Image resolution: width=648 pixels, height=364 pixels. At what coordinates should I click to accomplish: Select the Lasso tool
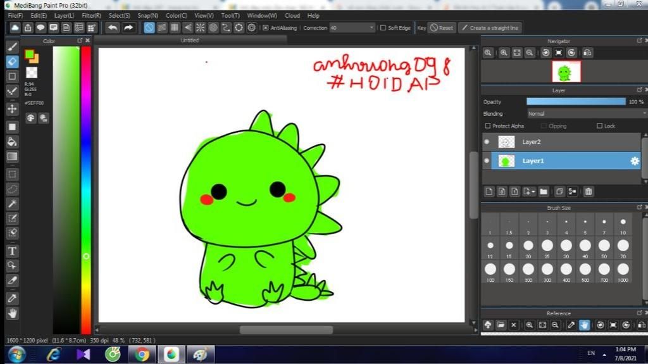(x=13, y=189)
